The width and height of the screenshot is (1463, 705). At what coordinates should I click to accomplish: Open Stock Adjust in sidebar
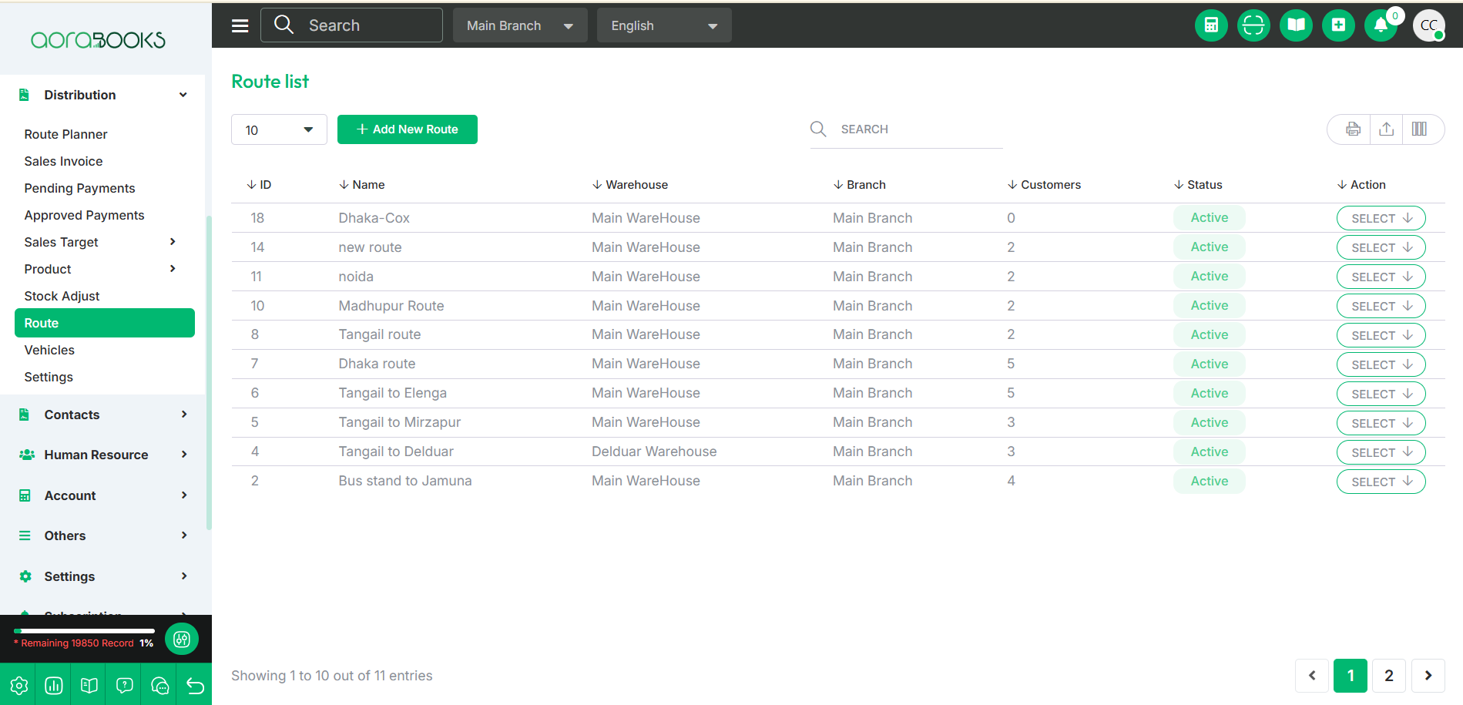pyautogui.click(x=62, y=296)
